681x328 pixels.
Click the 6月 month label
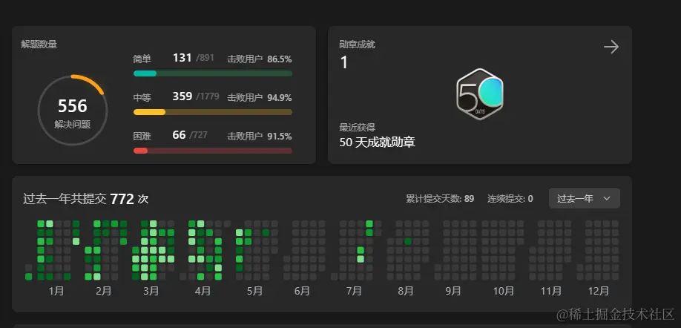(x=302, y=291)
